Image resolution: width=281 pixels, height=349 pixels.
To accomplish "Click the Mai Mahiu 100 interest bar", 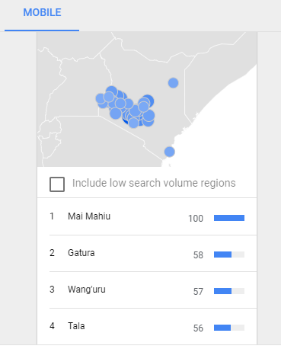I will tap(229, 218).
